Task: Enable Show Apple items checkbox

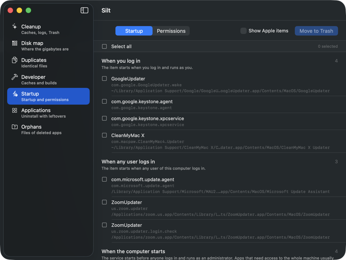Action: 243,31
